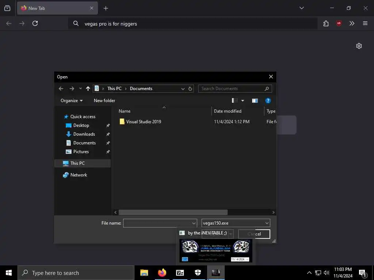Viewport: 374px width, 280px height.
Task: Open Firefox view icon
Action: 7,8
